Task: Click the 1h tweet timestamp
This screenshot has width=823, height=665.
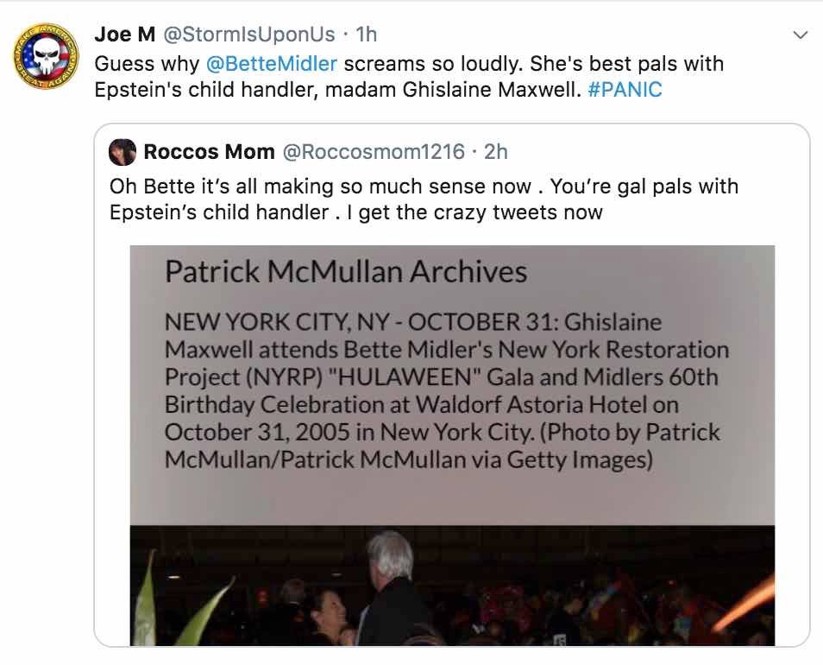Action: (366, 35)
